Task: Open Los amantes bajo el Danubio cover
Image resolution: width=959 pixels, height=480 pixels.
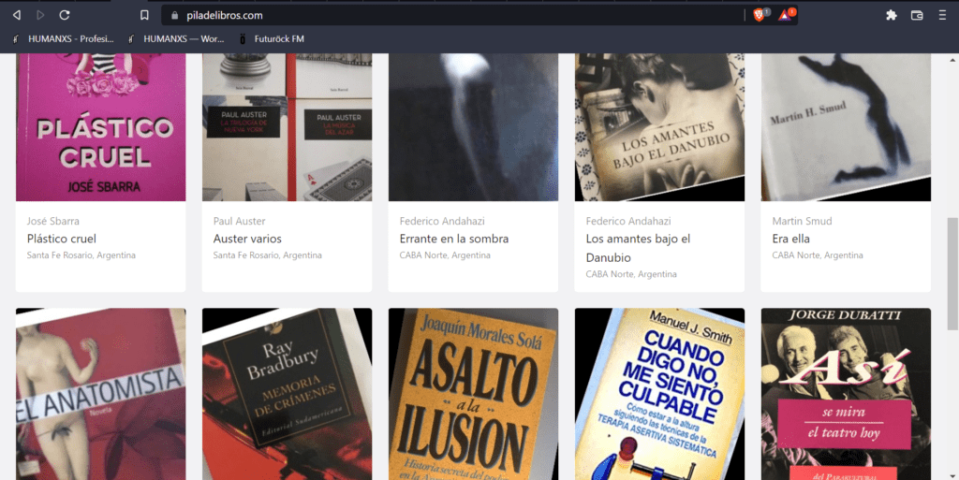Action: [x=660, y=127]
